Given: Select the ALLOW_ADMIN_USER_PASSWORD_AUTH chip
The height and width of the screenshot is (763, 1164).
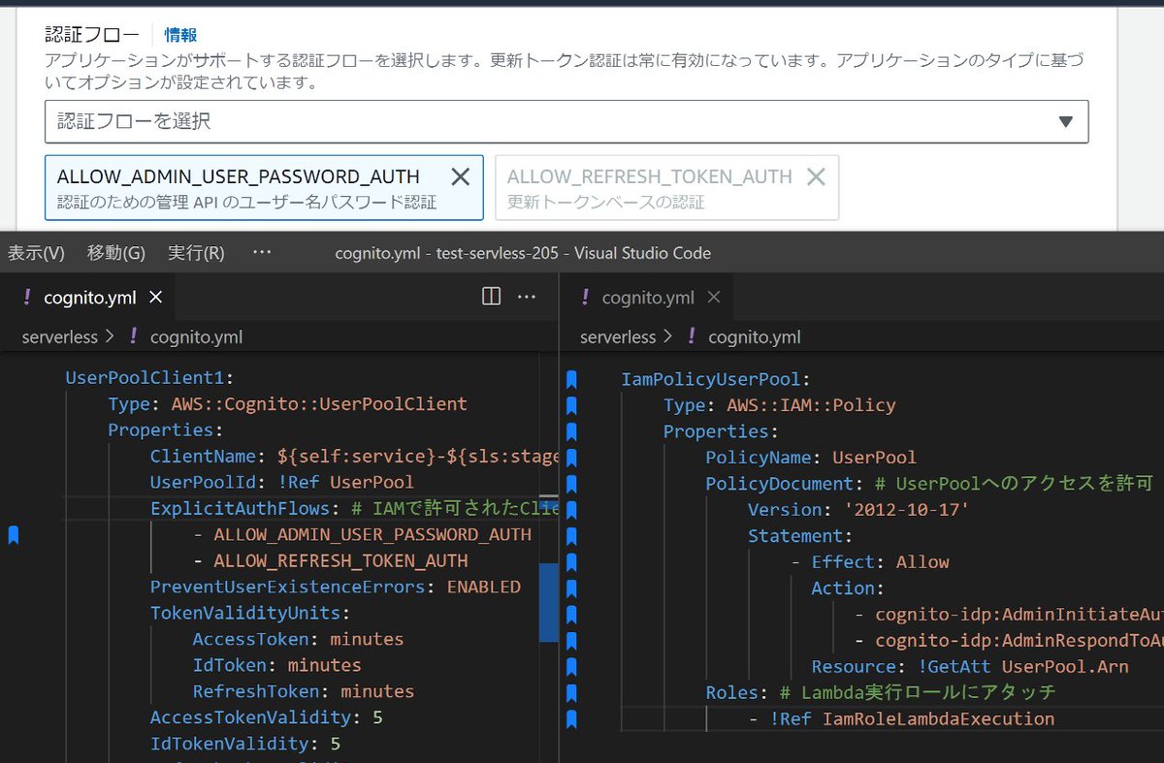Looking at the screenshot, I should click(264, 188).
